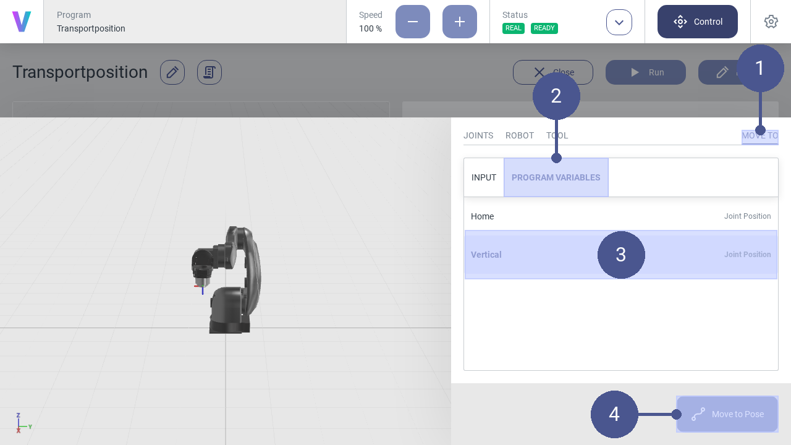This screenshot has width=791, height=445.
Task: Switch to the Joints tab
Action: coord(478,135)
